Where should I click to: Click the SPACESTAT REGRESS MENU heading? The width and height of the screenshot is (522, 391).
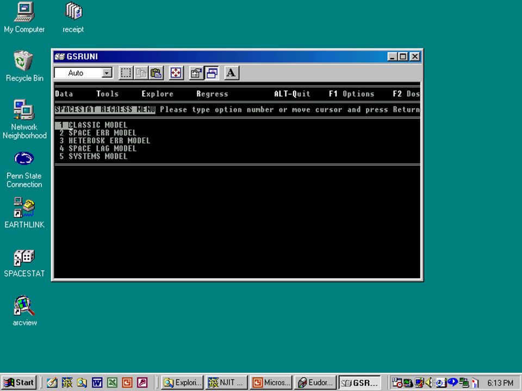click(105, 109)
